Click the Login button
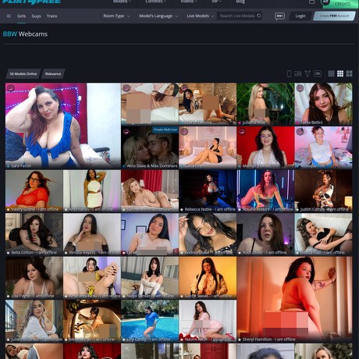 pos(300,16)
